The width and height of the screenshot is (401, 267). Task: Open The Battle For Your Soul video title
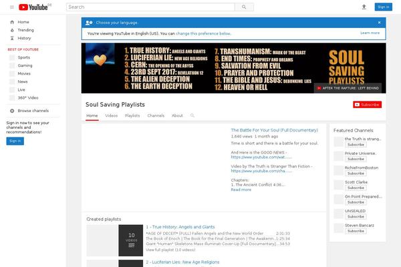point(275,130)
